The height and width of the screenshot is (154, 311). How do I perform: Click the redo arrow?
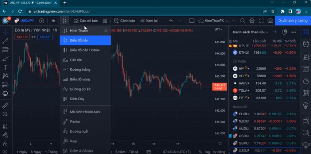[180, 21]
